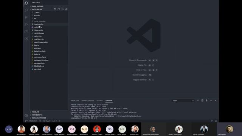Screen dimensions: 242x136
Task: Select the NN participant avatar
Action: [84, 129]
